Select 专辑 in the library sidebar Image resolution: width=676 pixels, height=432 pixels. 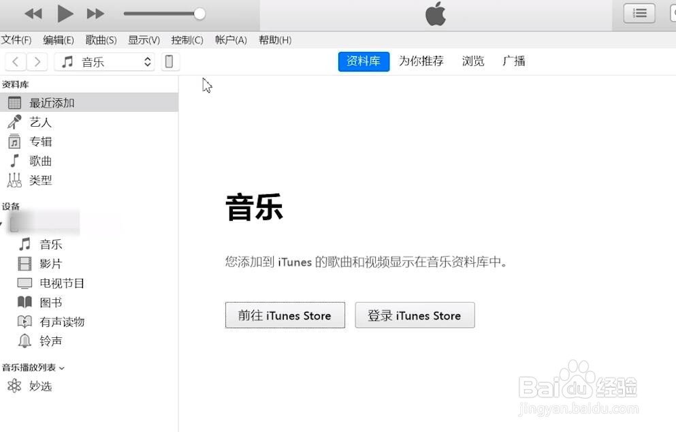pyautogui.click(x=88, y=142)
